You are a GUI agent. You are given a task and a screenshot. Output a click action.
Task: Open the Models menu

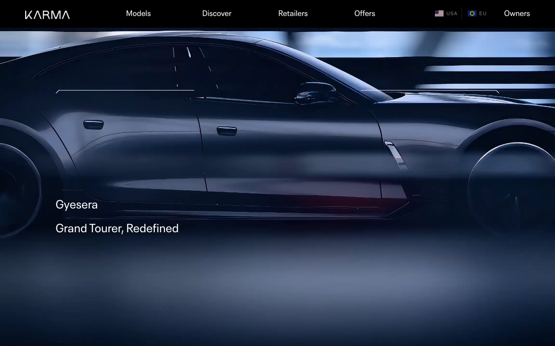pos(138,13)
